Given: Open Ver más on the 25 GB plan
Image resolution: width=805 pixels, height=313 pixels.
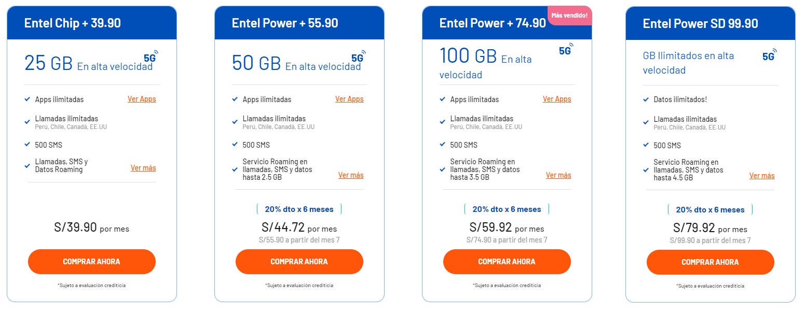Looking at the screenshot, I should [x=143, y=167].
